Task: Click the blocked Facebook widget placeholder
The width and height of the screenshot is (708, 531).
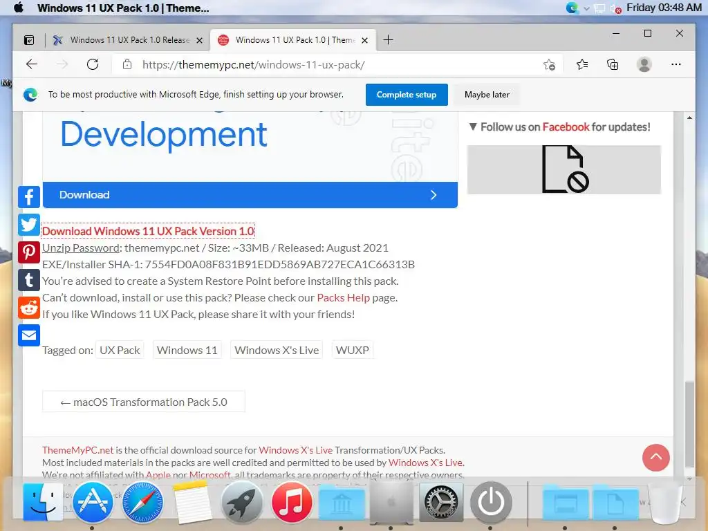Action: pos(564,170)
